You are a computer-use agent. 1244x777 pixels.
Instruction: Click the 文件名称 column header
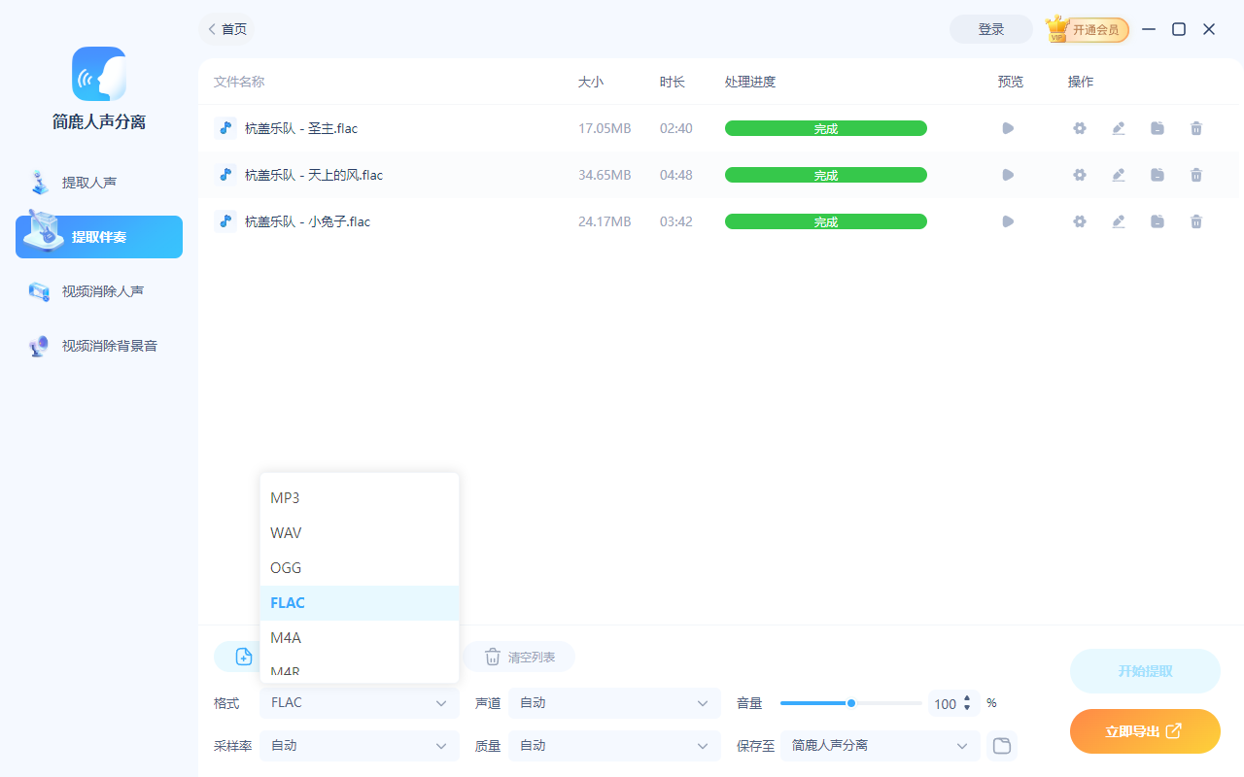point(239,82)
